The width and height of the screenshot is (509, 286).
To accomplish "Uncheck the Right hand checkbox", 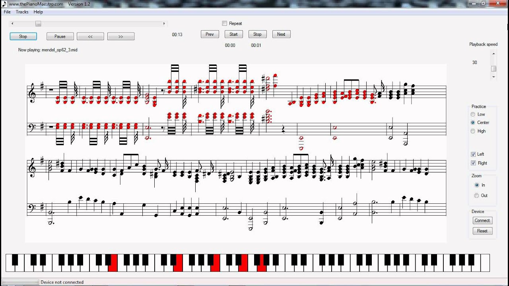I will click(473, 163).
